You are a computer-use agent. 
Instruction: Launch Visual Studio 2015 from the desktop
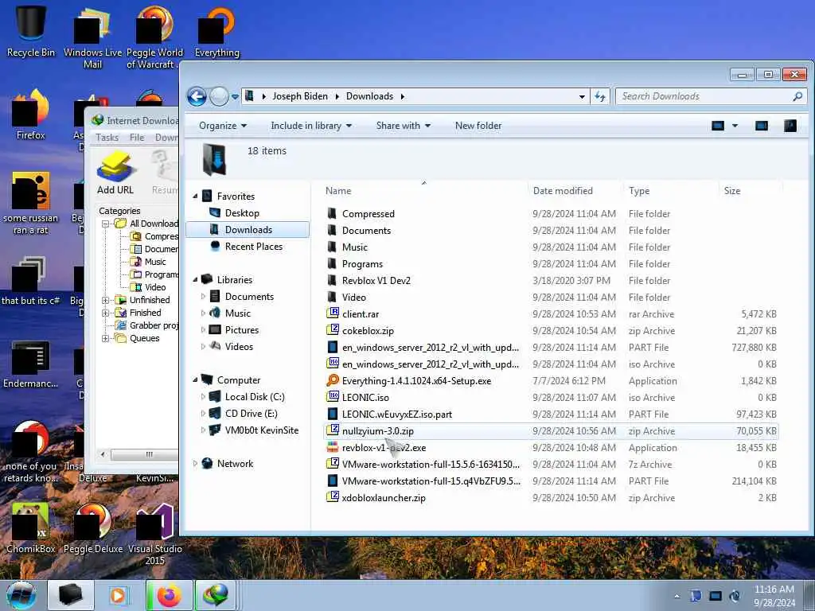click(155, 534)
